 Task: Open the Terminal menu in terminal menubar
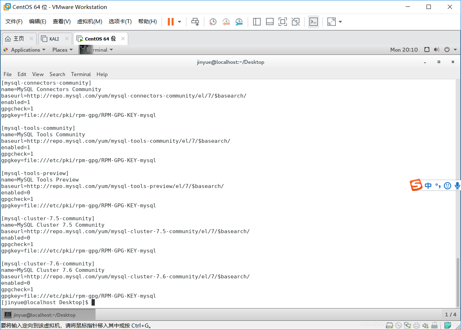pyautogui.click(x=81, y=74)
